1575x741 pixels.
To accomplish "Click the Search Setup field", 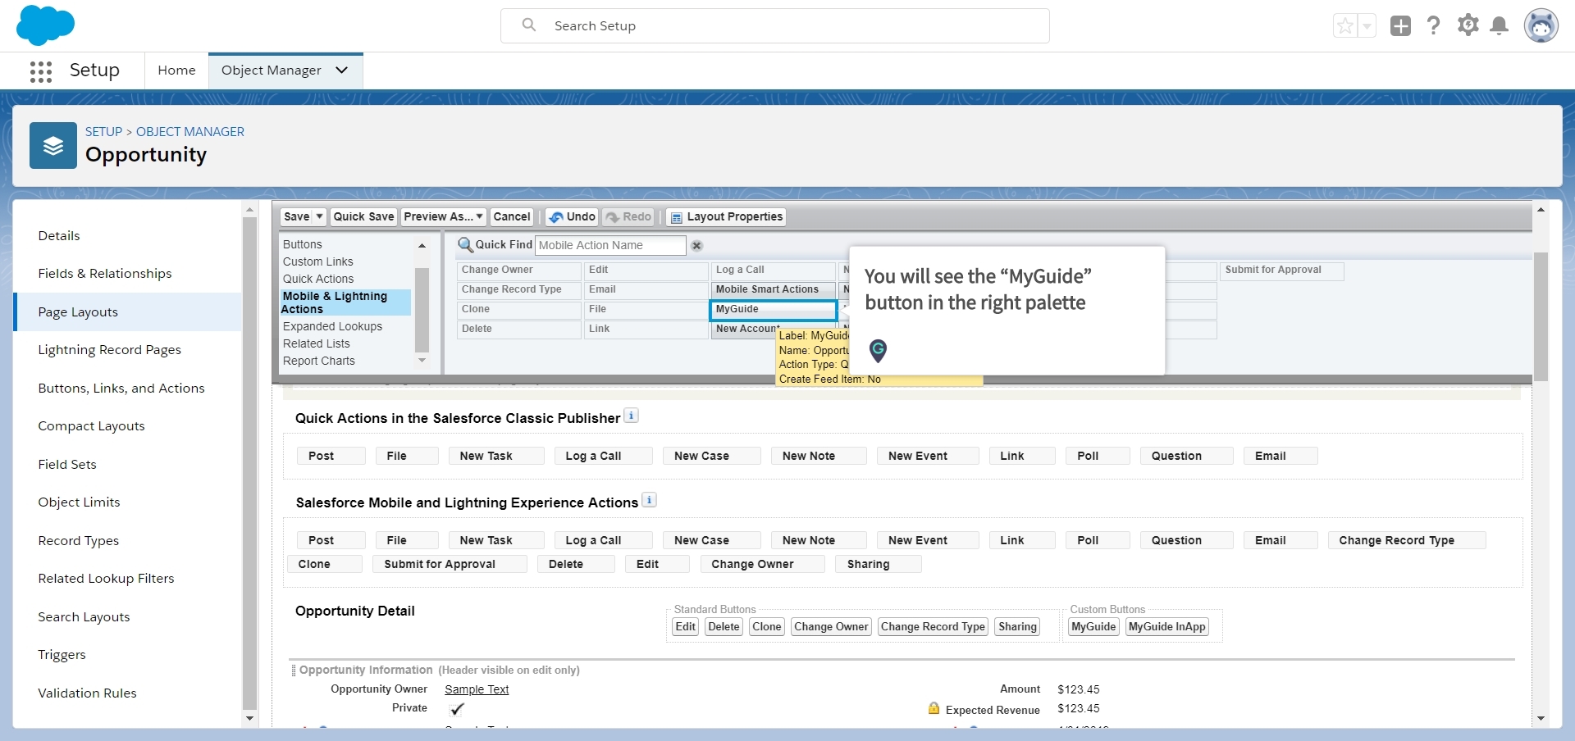I will click(x=775, y=26).
